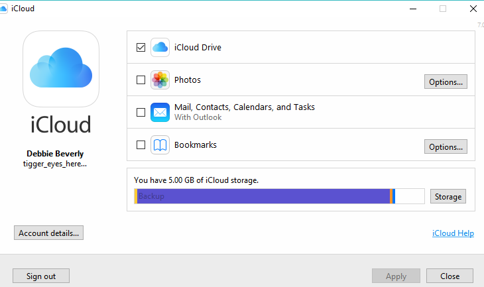Click the Photos pinwheel icon
This screenshot has height=287, width=484.
[x=160, y=80]
